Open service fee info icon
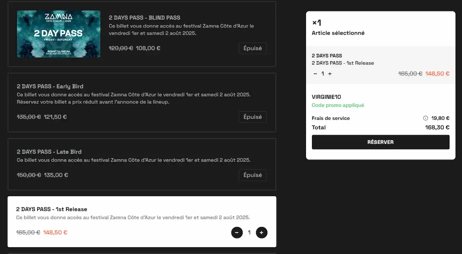 [425, 118]
